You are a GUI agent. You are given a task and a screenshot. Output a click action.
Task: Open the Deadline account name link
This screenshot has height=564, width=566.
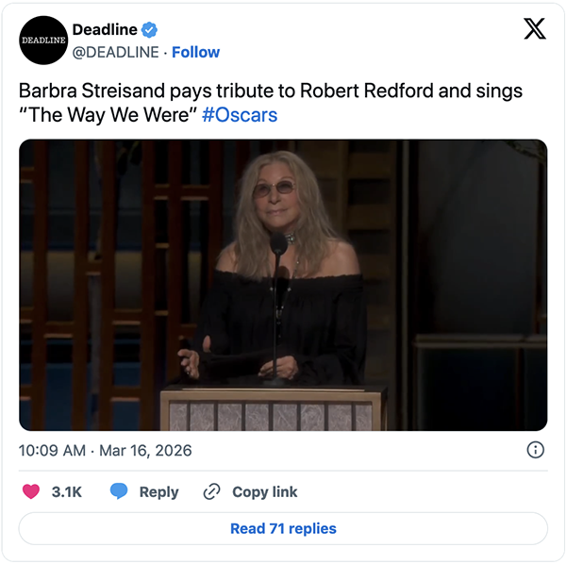click(105, 30)
